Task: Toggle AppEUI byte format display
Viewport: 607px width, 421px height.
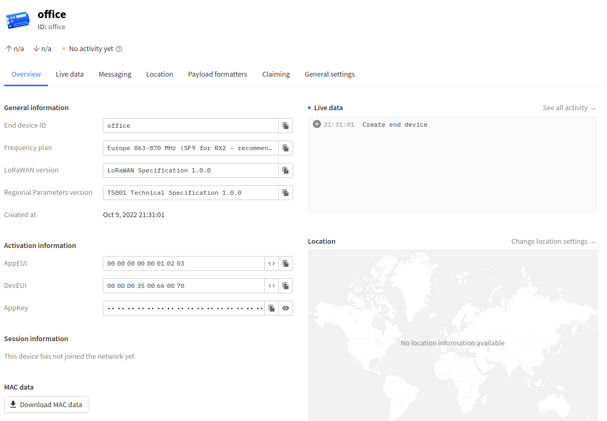Action: [272, 263]
